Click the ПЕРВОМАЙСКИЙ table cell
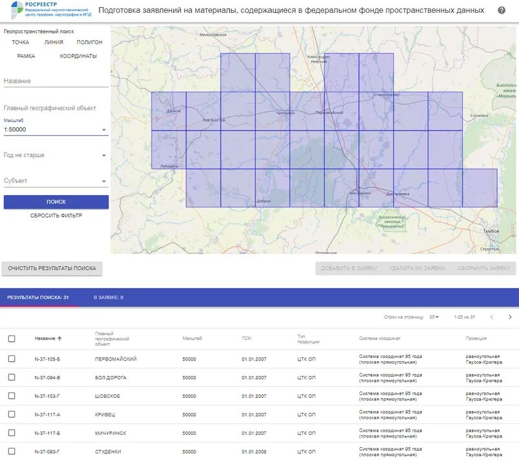Viewport: 519px width, 460px height. point(116,359)
